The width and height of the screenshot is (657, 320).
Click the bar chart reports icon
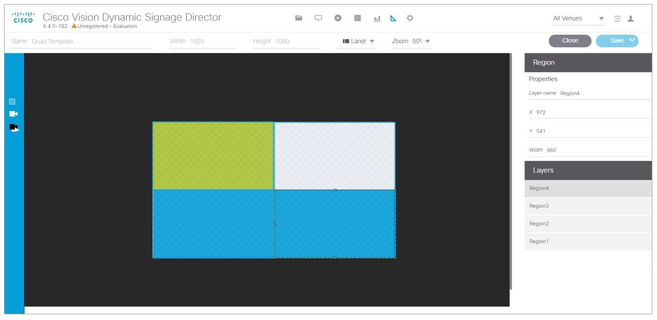(377, 18)
